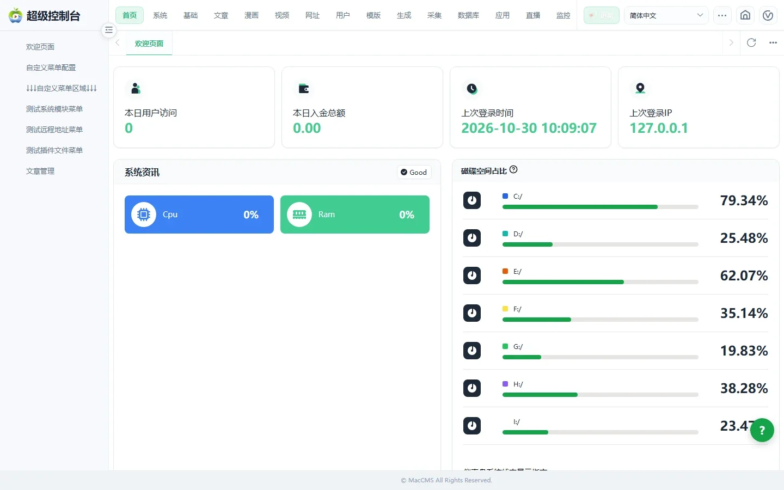The height and width of the screenshot is (490, 784).
Task: Click the help icon beside 磁碟空间占比
Action: click(513, 170)
